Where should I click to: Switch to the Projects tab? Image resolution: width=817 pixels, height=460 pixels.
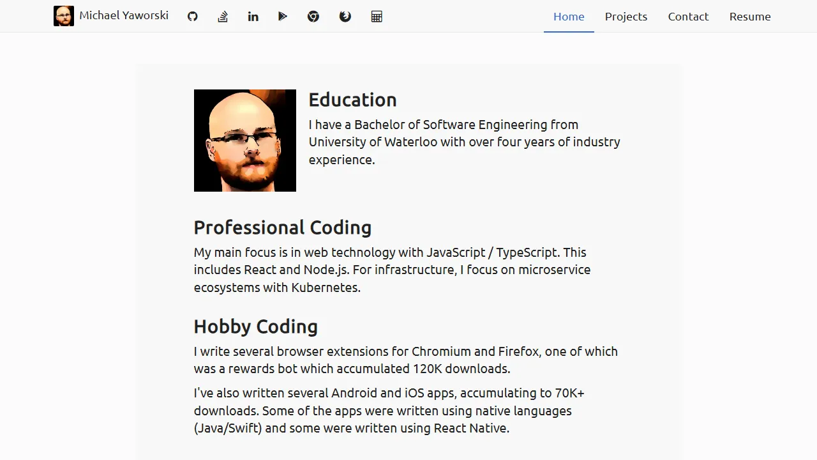pos(626,17)
